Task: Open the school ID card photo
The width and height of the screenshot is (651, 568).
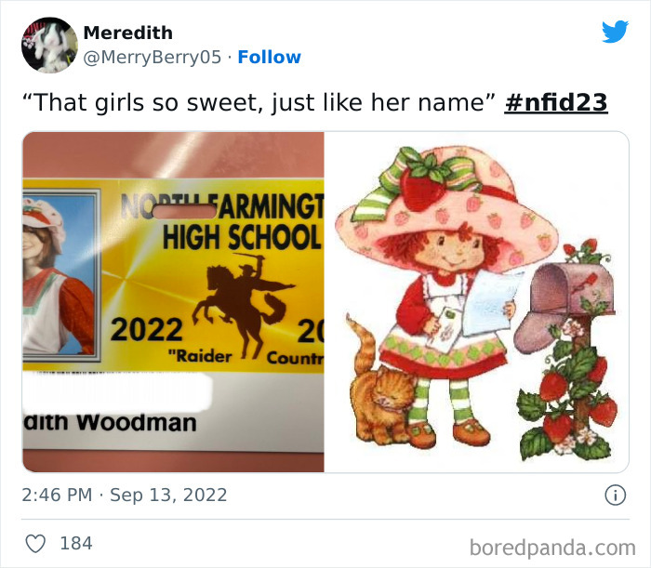Action: pyautogui.click(x=173, y=301)
